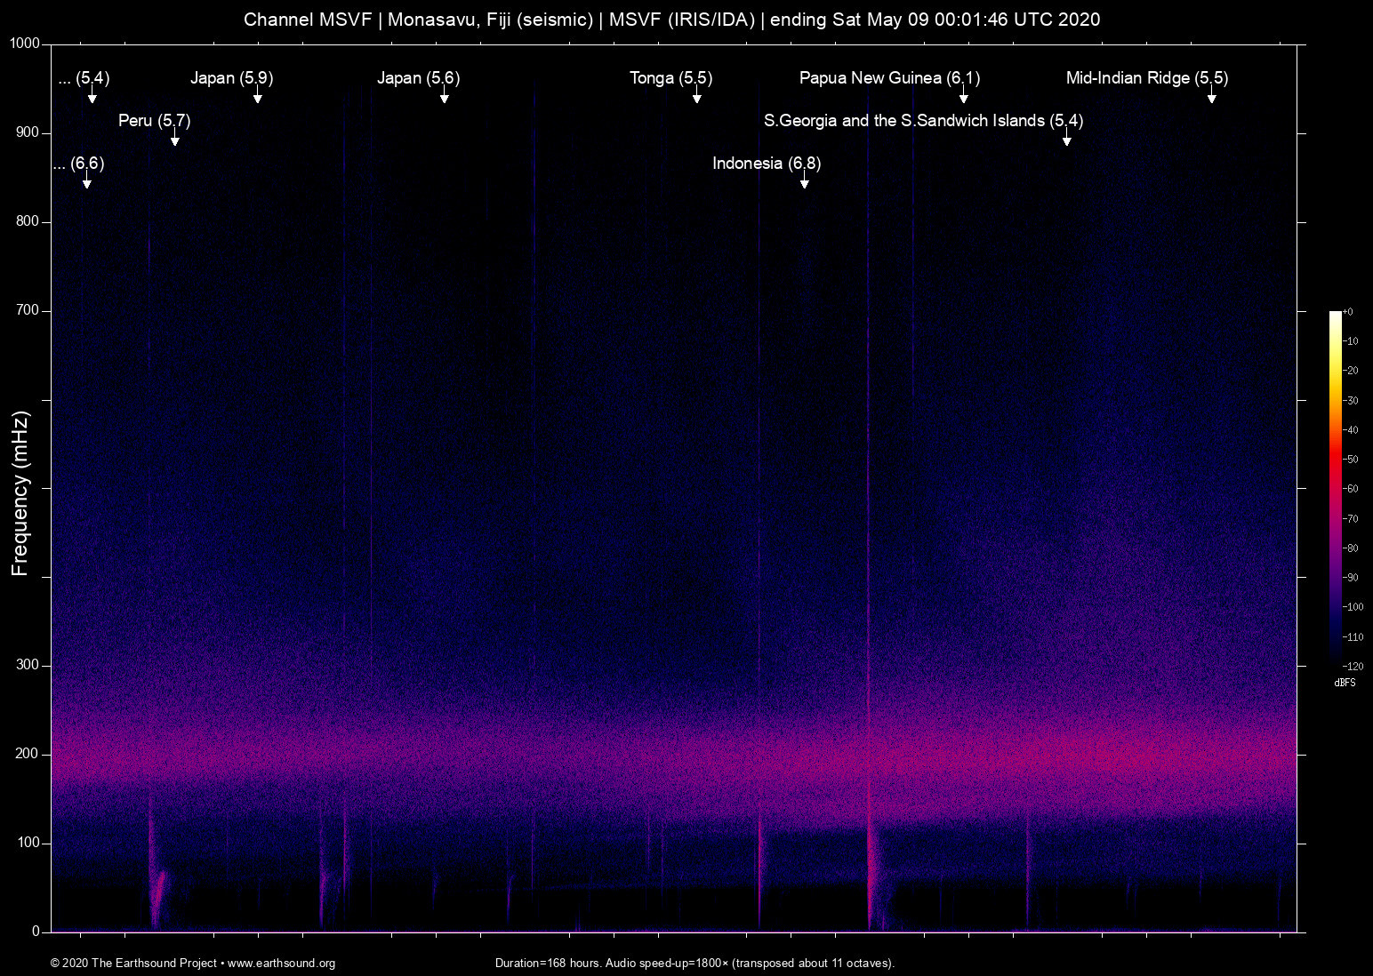Click the dBFS unit label under colorbar

[1345, 683]
